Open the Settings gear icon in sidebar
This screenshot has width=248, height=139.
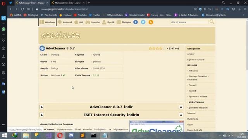point(3,73)
